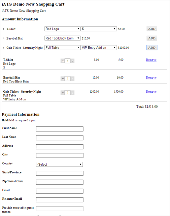Click the bold 'T-Shirt' cart item name
The height and width of the screenshot is (216, 170).
click(x=8, y=60)
